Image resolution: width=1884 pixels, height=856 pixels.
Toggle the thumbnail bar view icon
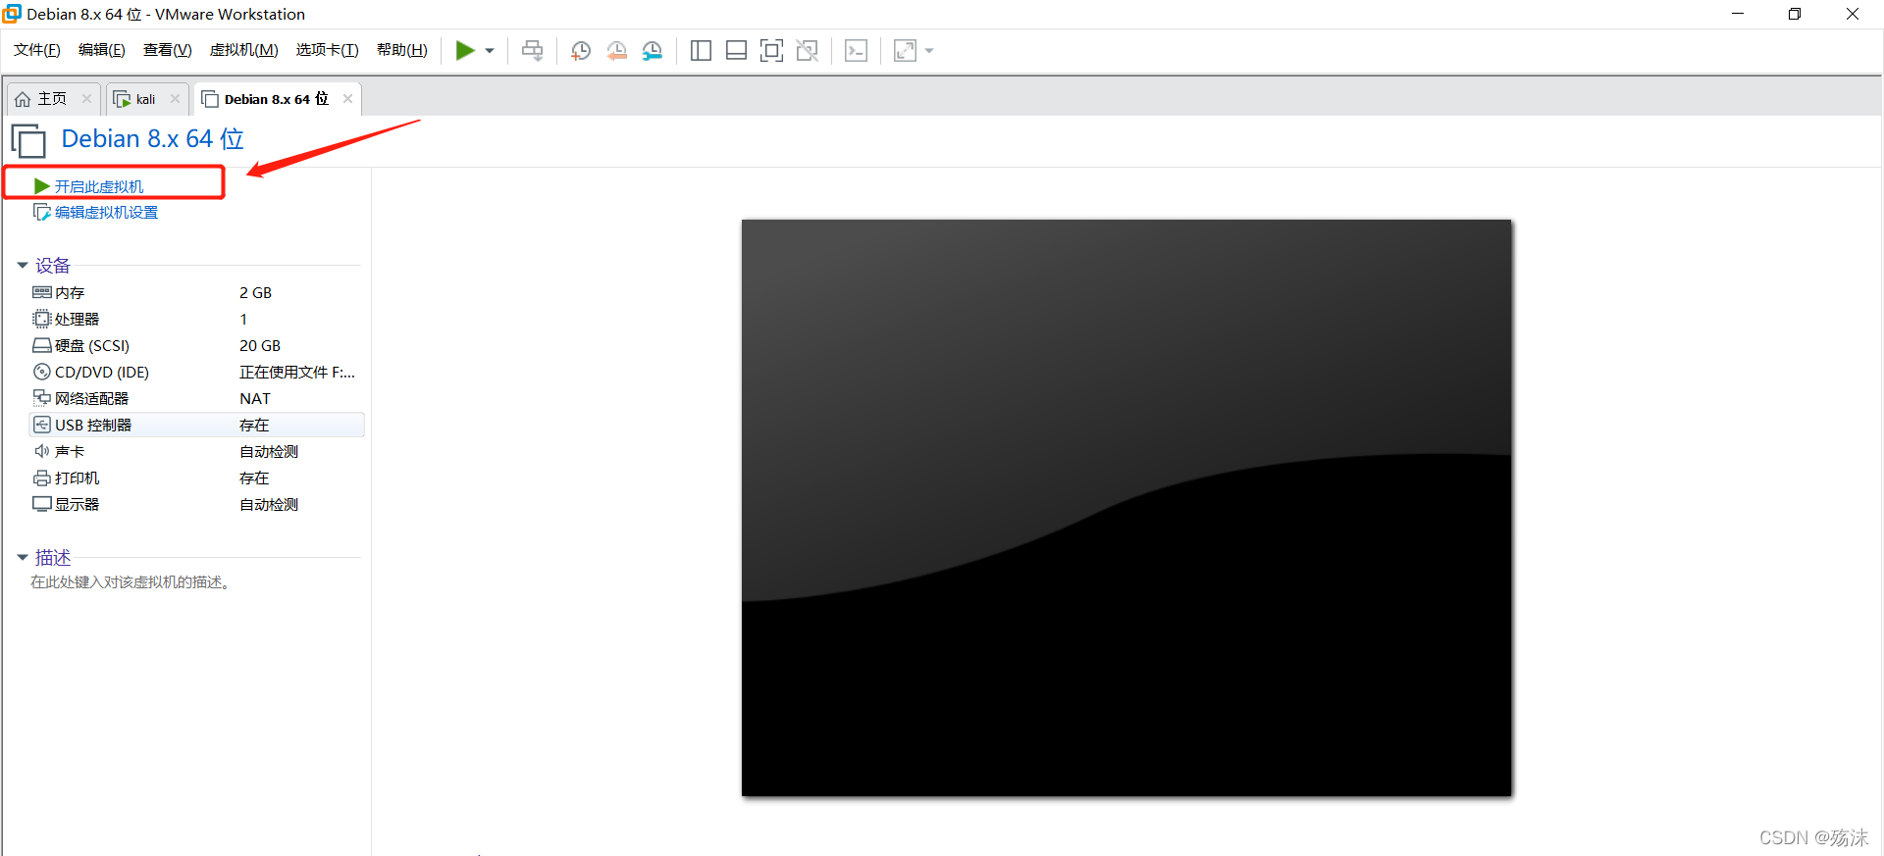click(736, 51)
